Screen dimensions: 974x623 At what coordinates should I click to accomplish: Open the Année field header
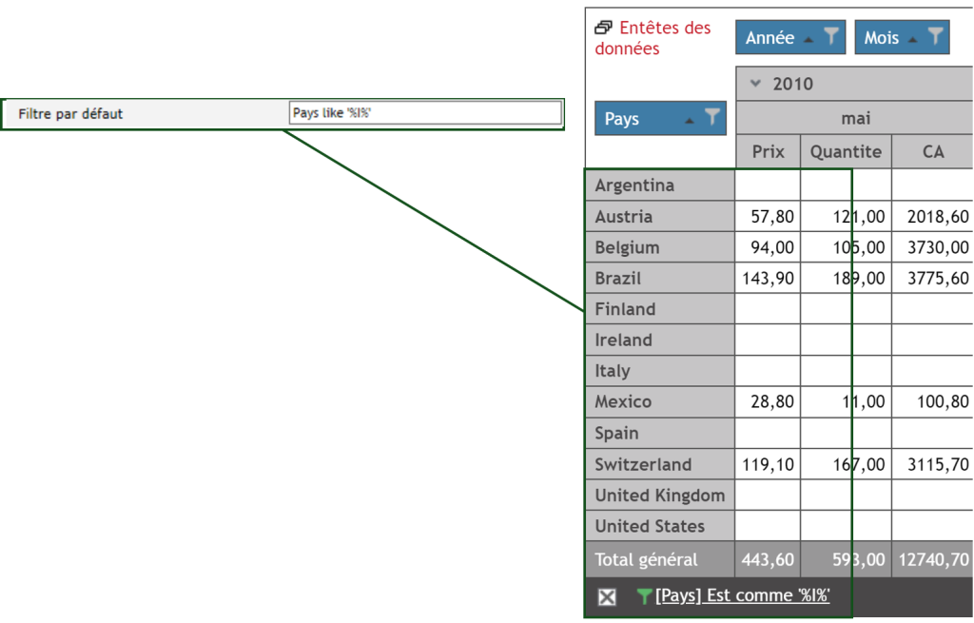click(x=769, y=38)
